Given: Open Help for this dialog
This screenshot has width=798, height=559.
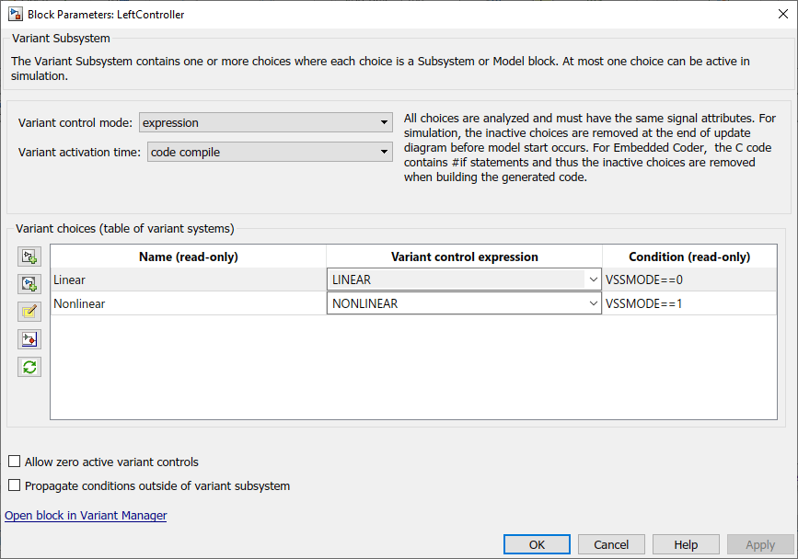Looking at the screenshot, I should tap(686, 544).
